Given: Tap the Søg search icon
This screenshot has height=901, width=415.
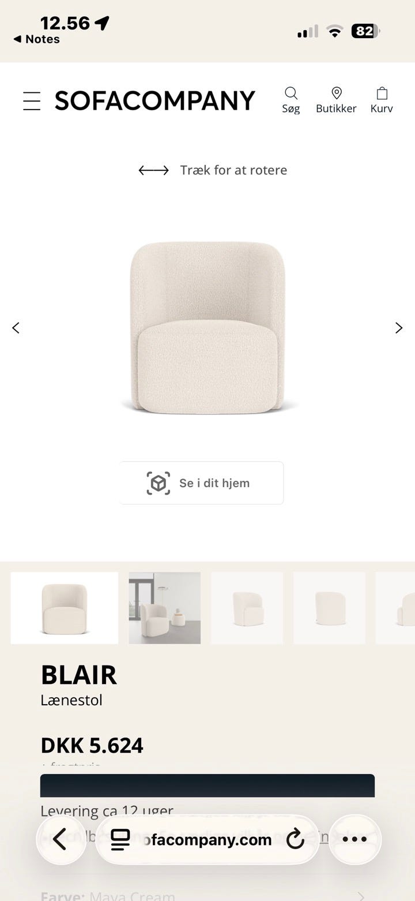Looking at the screenshot, I should (291, 100).
